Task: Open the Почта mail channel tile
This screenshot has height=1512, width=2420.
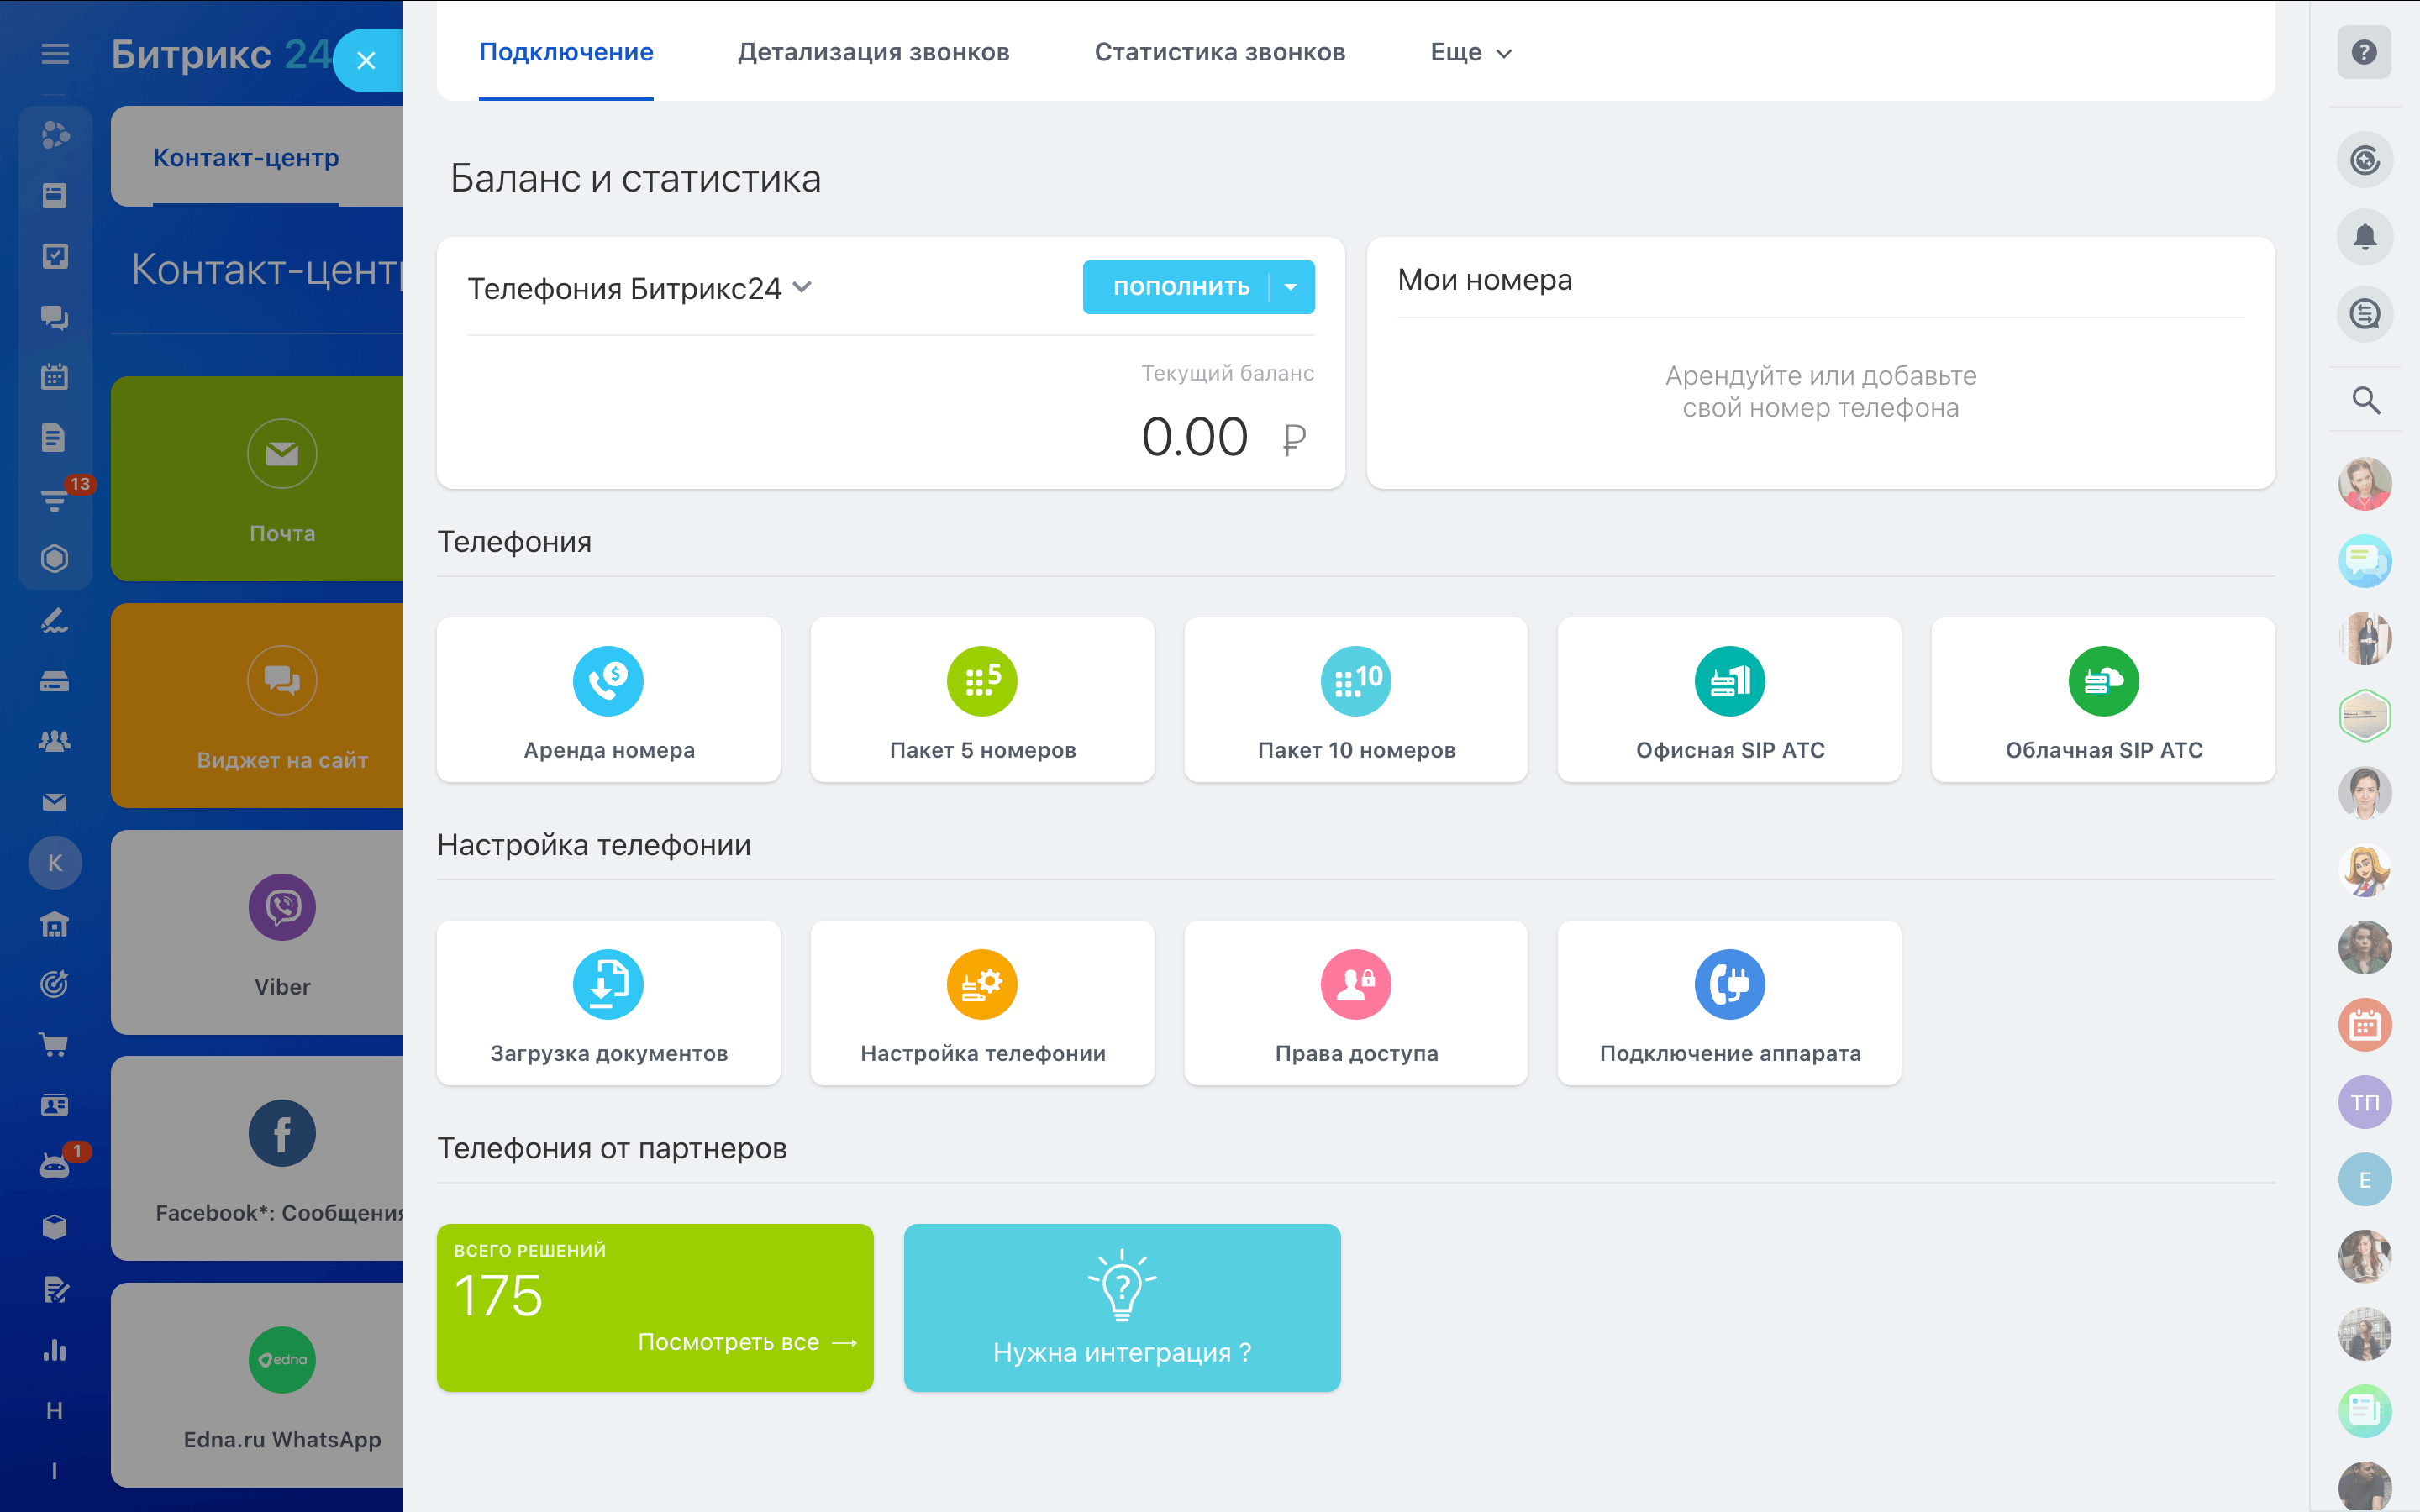Action: click(x=258, y=479)
